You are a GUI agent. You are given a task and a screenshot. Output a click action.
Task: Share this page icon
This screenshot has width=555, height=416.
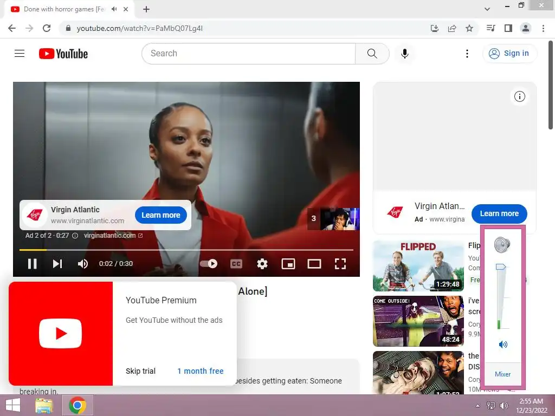tap(452, 28)
